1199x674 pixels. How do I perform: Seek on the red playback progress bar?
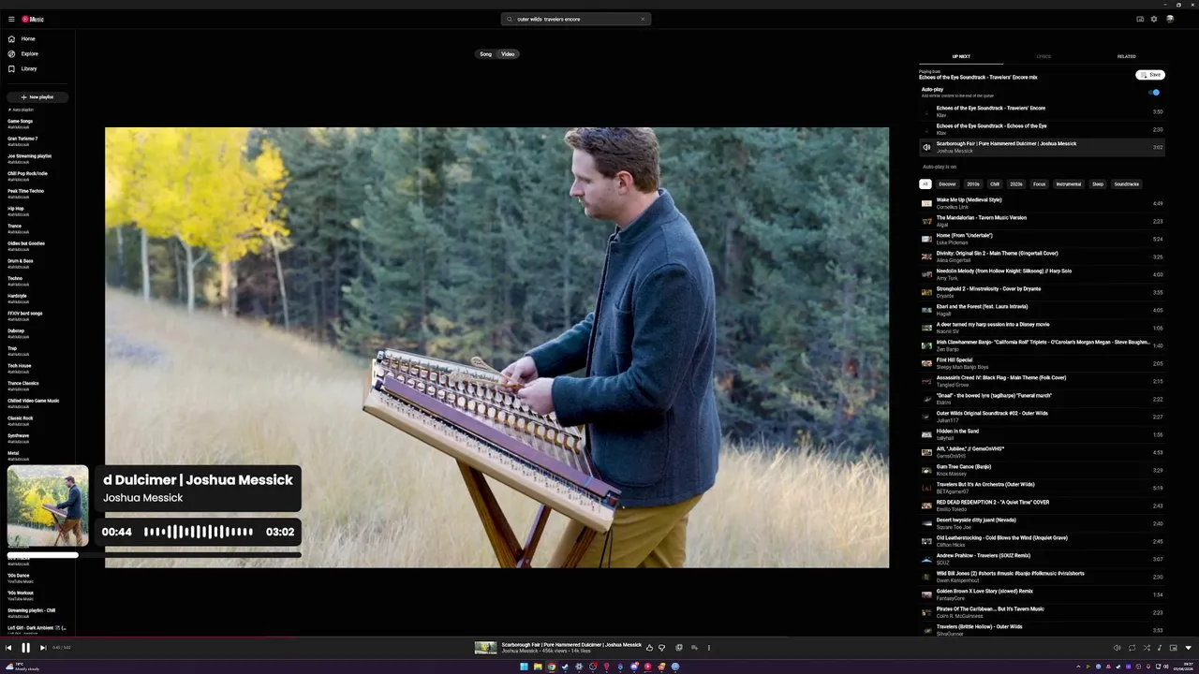point(599,637)
